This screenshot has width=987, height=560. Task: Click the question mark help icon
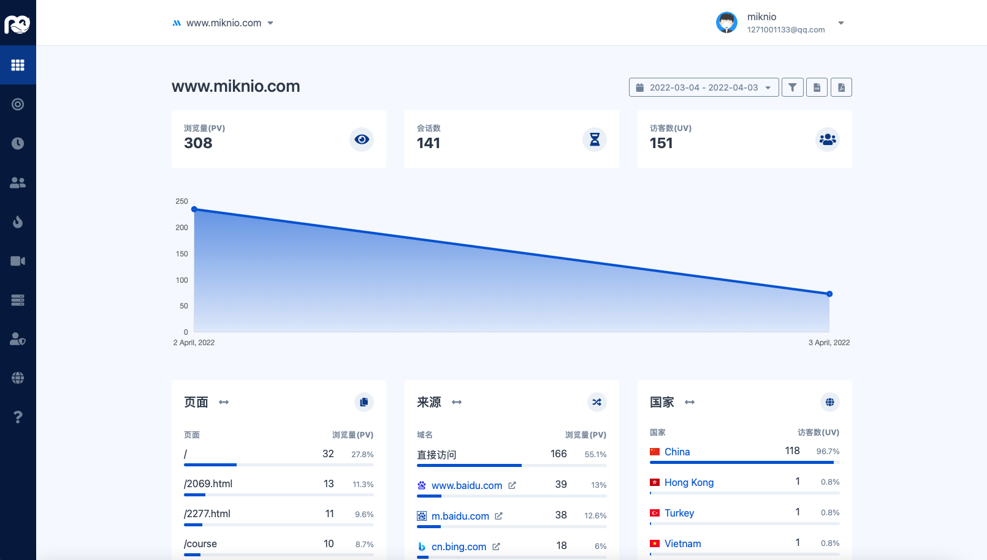click(18, 417)
